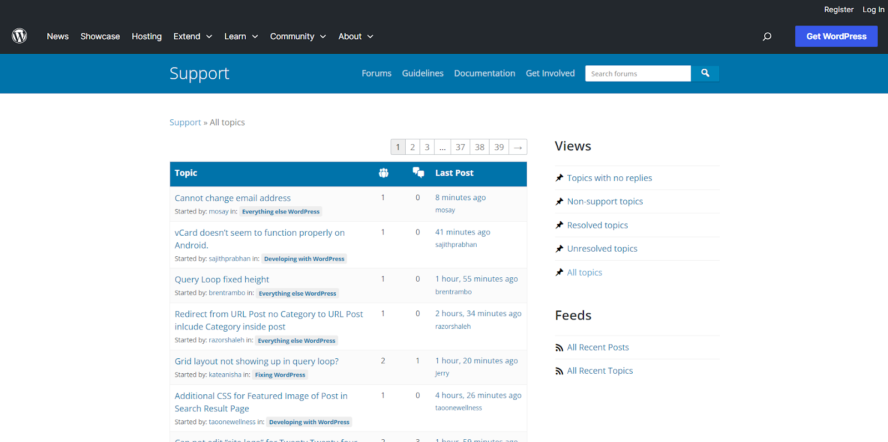Click Everything else WordPress tag under mosay topic
This screenshot has height=442, width=888.
281,211
